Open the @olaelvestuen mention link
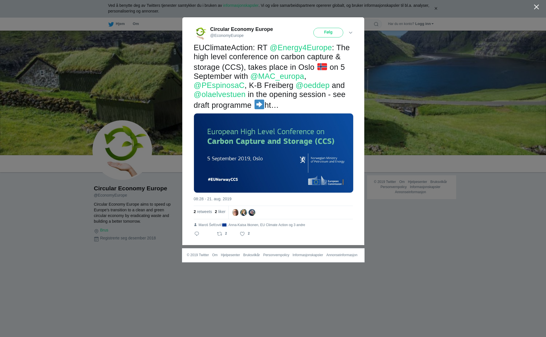Image resolution: width=546 pixels, height=337 pixels. point(220,94)
